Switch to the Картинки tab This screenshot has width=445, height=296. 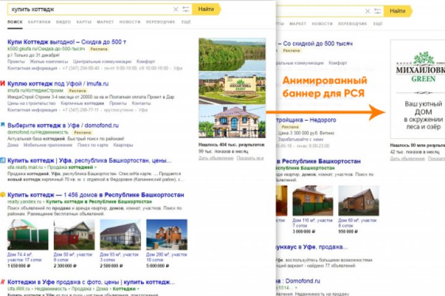tap(39, 22)
